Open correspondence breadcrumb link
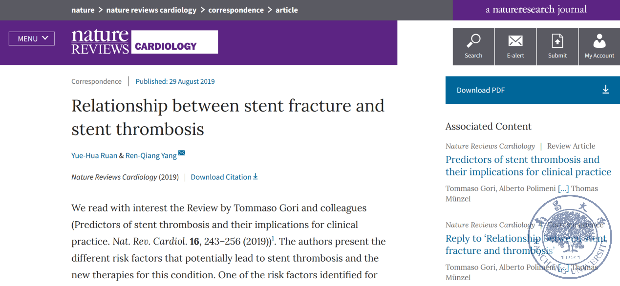The image size is (620, 286). pyautogui.click(x=235, y=10)
